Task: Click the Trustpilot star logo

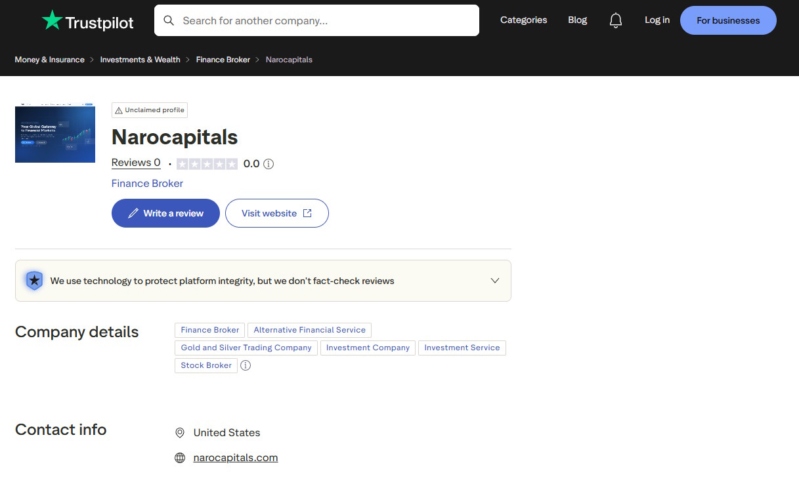Action: tap(52, 20)
